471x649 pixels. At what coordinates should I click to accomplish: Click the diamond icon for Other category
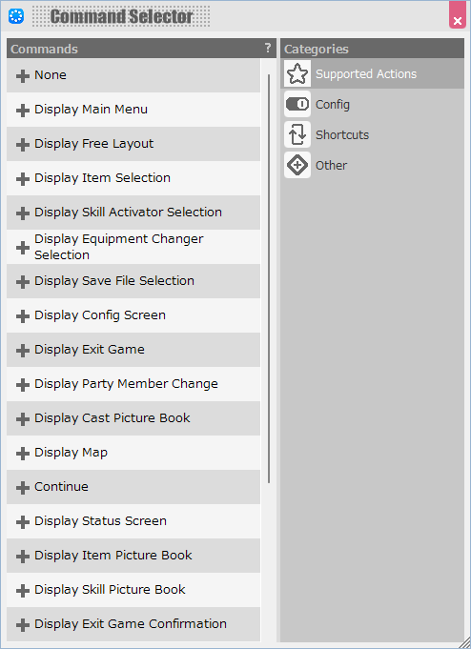point(297,165)
